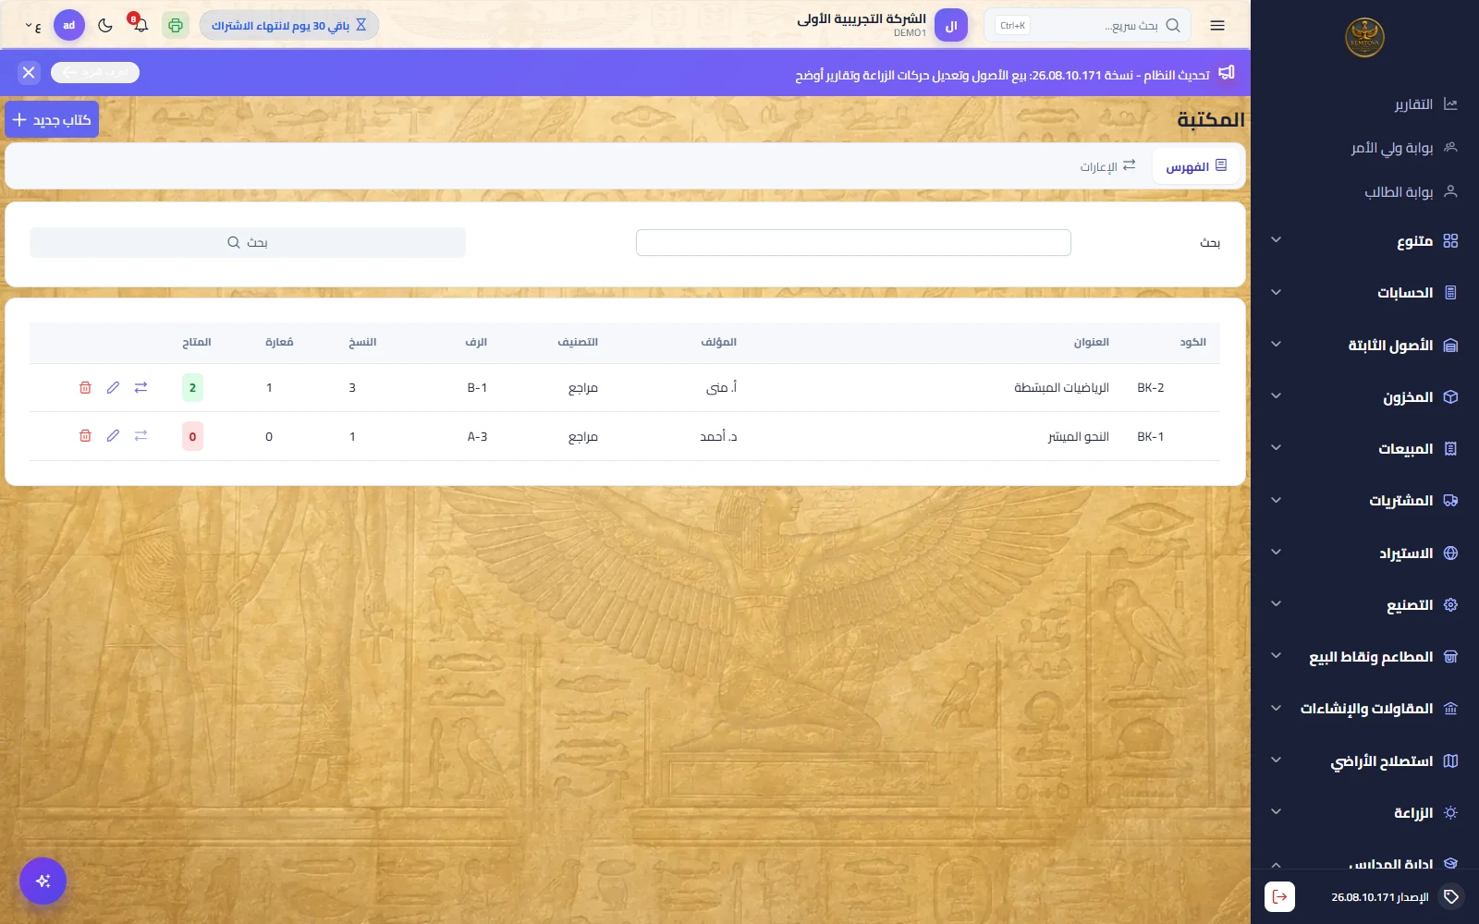Open the AI assistant sparkle button
1479x924 pixels.
tap(43, 881)
